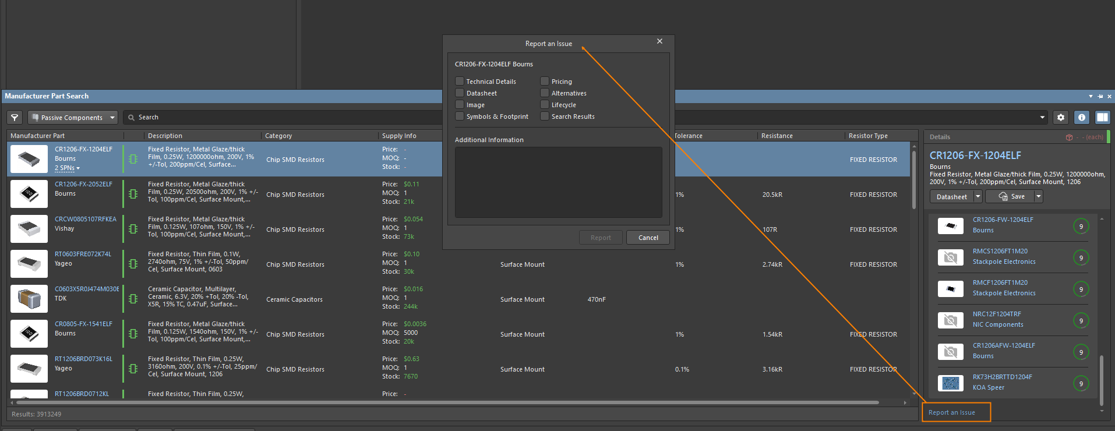Click the Supply Info column header
1115x431 pixels.
(399, 136)
